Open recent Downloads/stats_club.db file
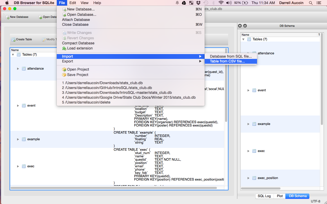Screen dimensions: 327x204 131,83
